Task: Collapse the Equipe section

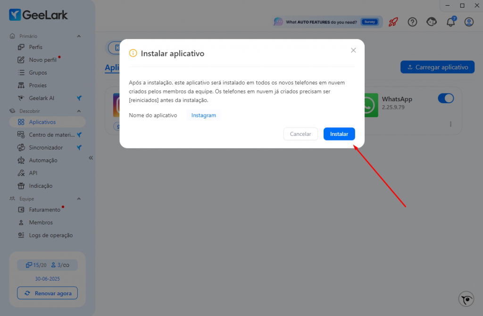Action: click(79, 199)
